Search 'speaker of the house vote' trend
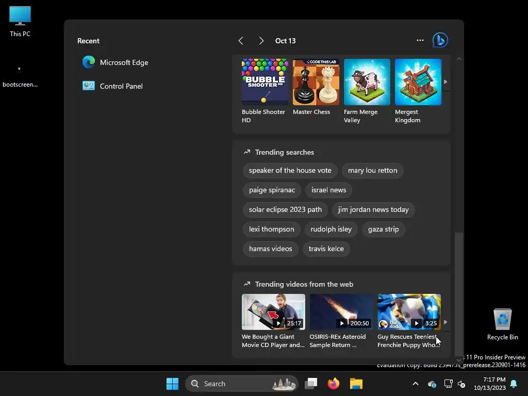The image size is (528, 396). (290, 170)
